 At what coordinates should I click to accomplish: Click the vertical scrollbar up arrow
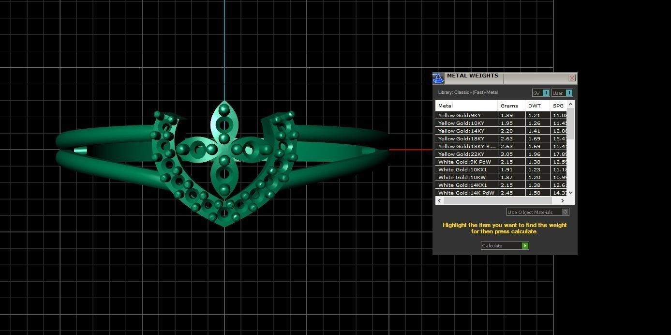570,104
